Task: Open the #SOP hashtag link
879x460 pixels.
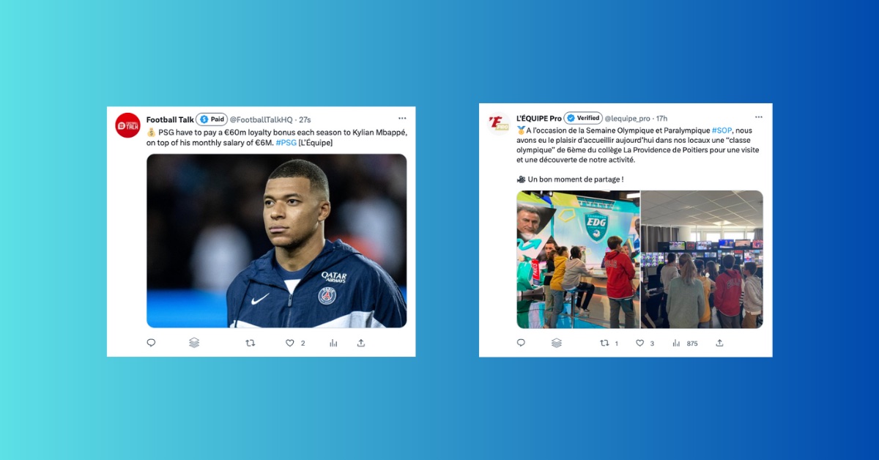Action: [x=722, y=130]
